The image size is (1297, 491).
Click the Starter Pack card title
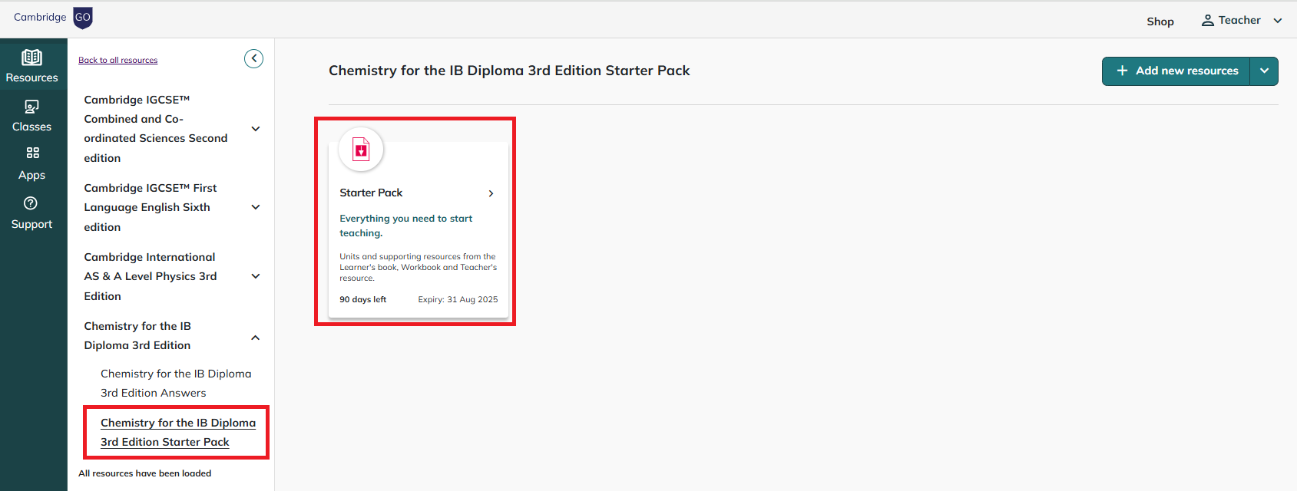pos(371,193)
